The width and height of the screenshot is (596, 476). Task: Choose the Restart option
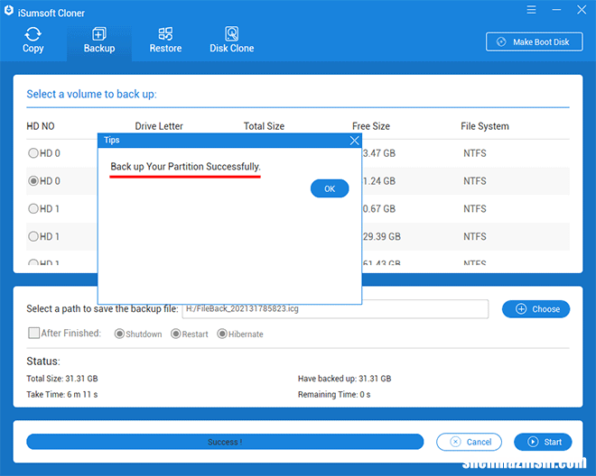[175, 334]
